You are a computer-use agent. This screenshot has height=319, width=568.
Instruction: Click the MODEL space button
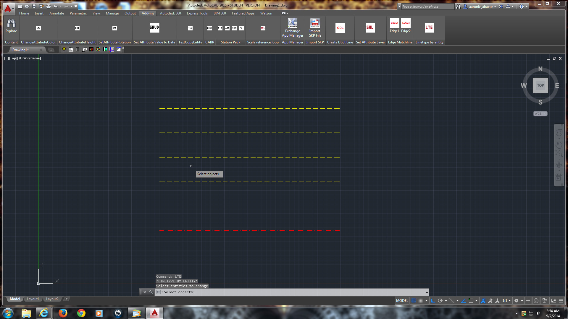pyautogui.click(x=402, y=301)
